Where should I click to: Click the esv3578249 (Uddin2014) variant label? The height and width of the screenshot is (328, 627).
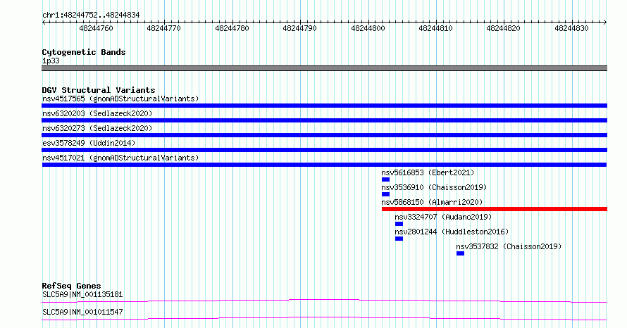88,143
